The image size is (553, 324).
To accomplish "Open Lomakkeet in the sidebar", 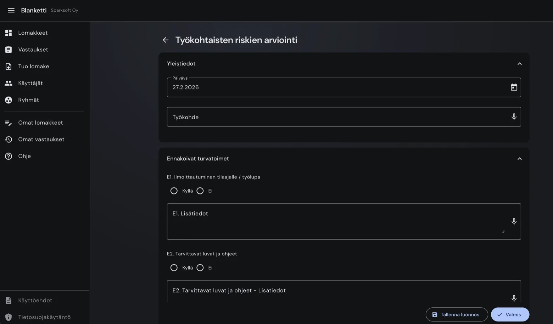I will [x=33, y=33].
